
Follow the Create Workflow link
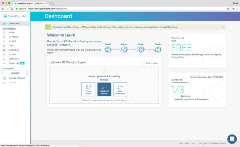(x=169, y=27)
